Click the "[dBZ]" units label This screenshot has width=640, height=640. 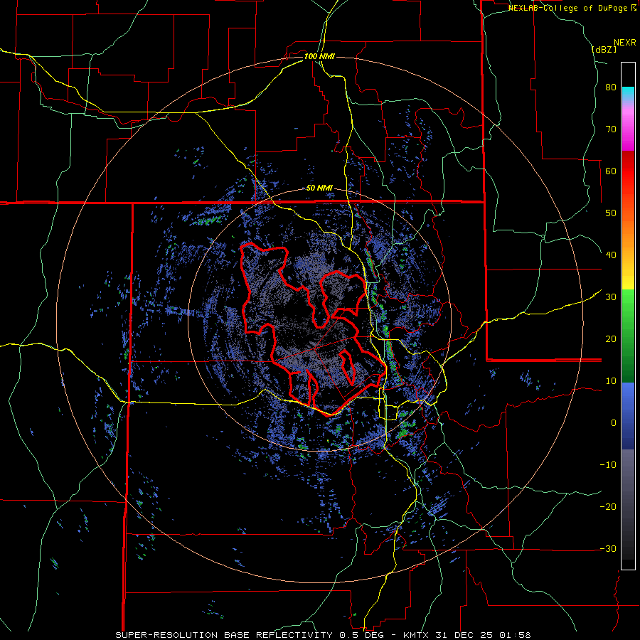coord(604,50)
